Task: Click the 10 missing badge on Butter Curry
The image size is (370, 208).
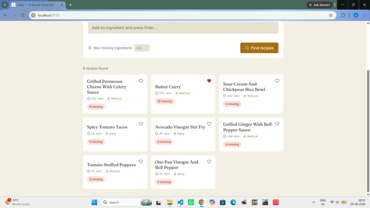Action: click(x=165, y=101)
